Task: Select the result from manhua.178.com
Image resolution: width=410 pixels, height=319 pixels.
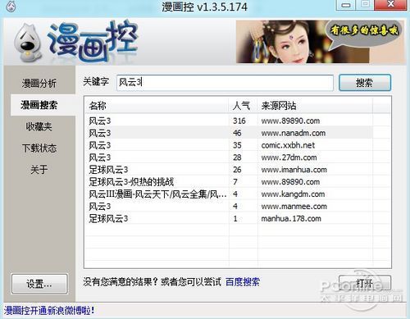Action: (x=237, y=218)
